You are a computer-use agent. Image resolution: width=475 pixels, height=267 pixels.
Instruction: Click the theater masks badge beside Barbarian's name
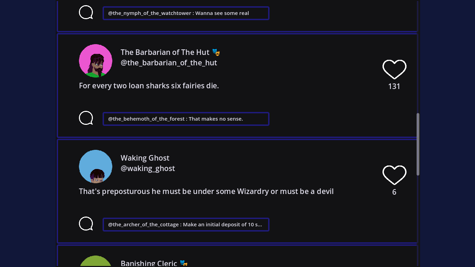pyautogui.click(x=216, y=52)
